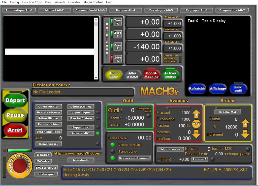Click the G-code list scroll up arrow

pyautogui.click(x=96, y=20)
